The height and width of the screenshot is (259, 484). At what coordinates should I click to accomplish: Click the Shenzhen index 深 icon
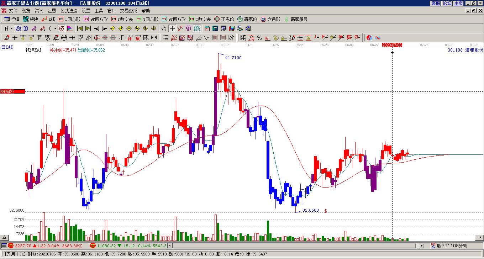[93, 245]
